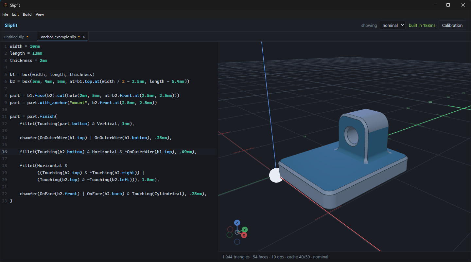Viewport: 471px width, 262px height.
Task: Click the gray center ring of the axis gizmo
Action: click(237, 232)
